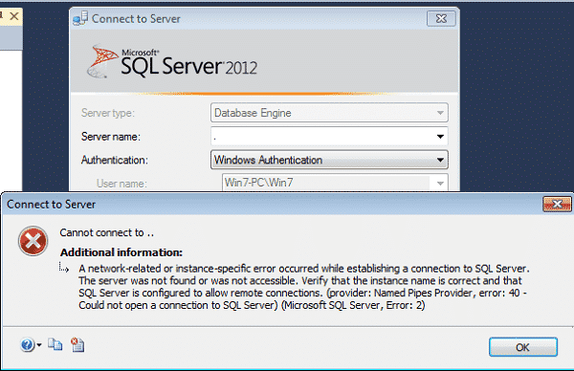This screenshot has width=574, height=371.
Task: Click the red error icon
Action: (33, 241)
